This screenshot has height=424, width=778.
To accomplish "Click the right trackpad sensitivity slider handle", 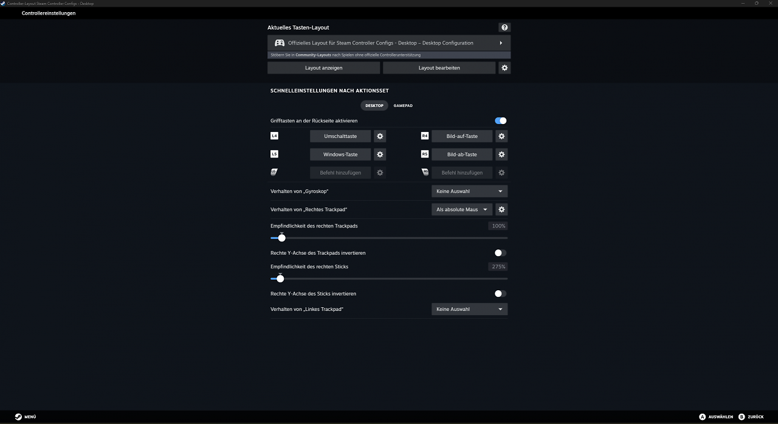I will pyautogui.click(x=281, y=238).
